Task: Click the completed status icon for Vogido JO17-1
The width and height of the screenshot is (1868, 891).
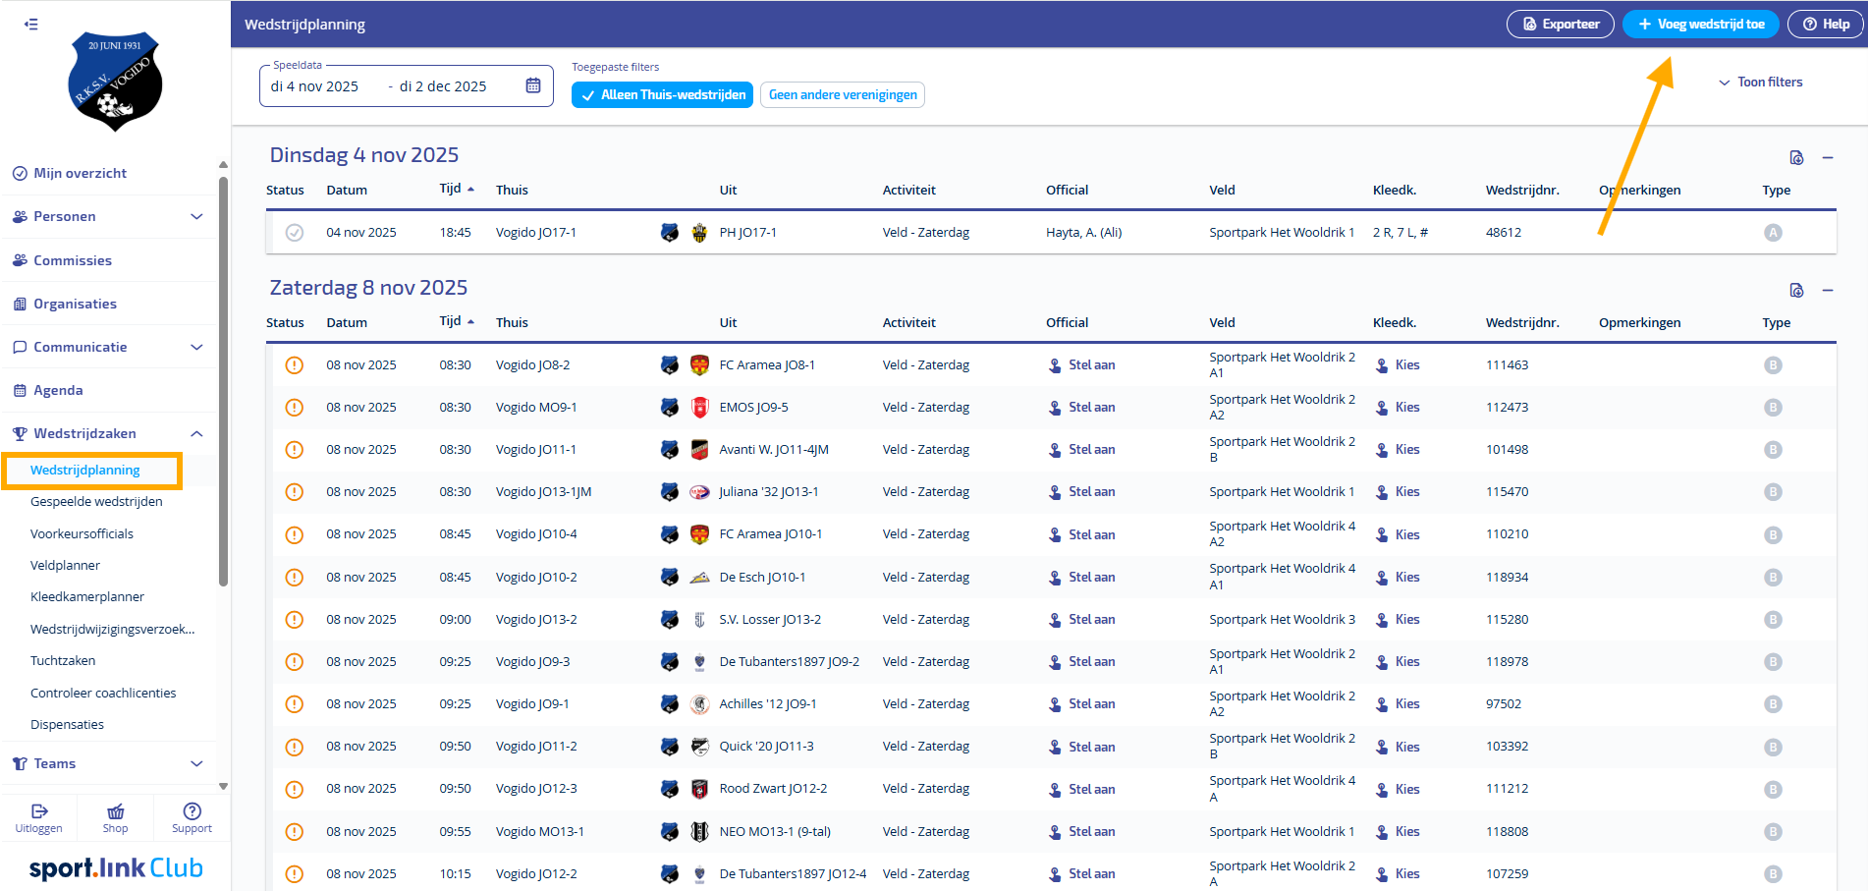Action: (x=294, y=233)
